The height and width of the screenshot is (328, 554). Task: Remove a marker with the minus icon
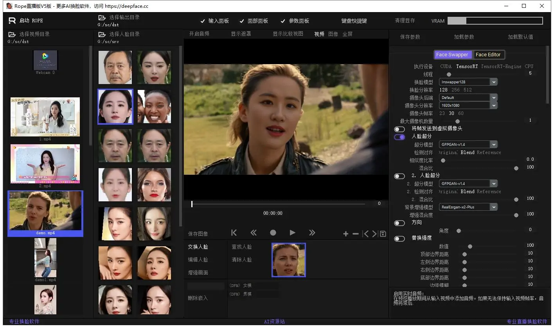355,234
